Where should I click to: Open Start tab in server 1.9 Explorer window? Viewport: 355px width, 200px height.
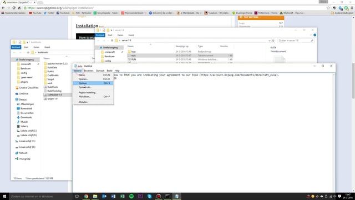pos(110,35)
